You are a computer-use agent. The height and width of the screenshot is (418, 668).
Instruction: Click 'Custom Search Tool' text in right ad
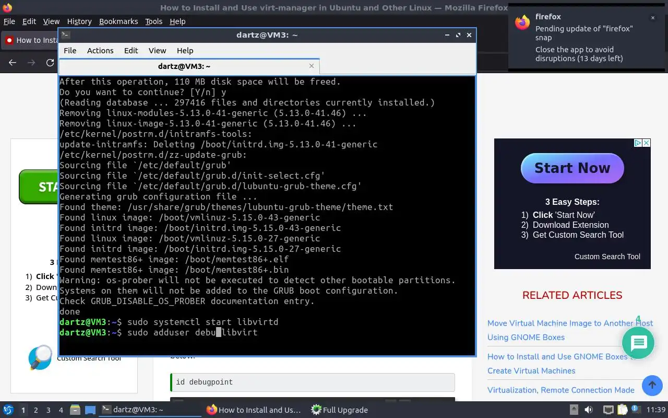click(x=607, y=257)
